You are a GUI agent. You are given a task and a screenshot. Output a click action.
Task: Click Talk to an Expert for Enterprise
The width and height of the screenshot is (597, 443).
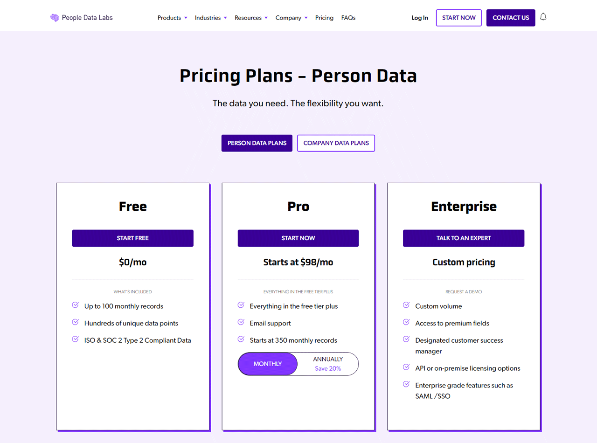click(464, 238)
